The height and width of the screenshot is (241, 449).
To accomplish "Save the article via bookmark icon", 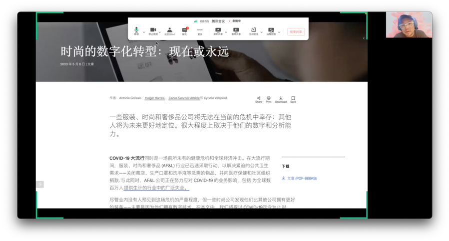I will point(293,99).
